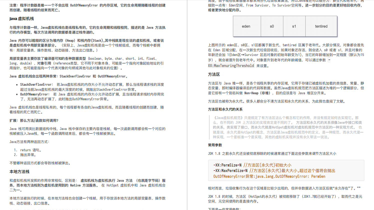Click the "方法区和永久代的关系" subheading

(225, 109)
